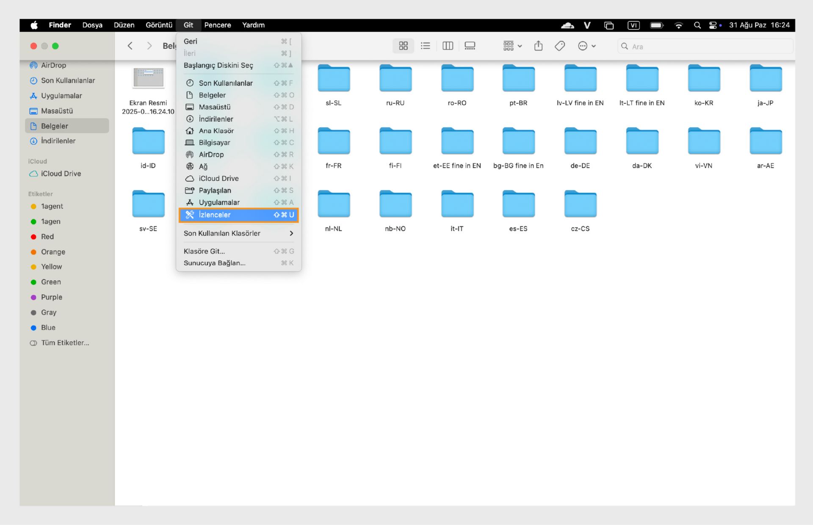Viewport: 813px width, 525px height.
Task: Switch to gallery view
Action: click(470, 46)
